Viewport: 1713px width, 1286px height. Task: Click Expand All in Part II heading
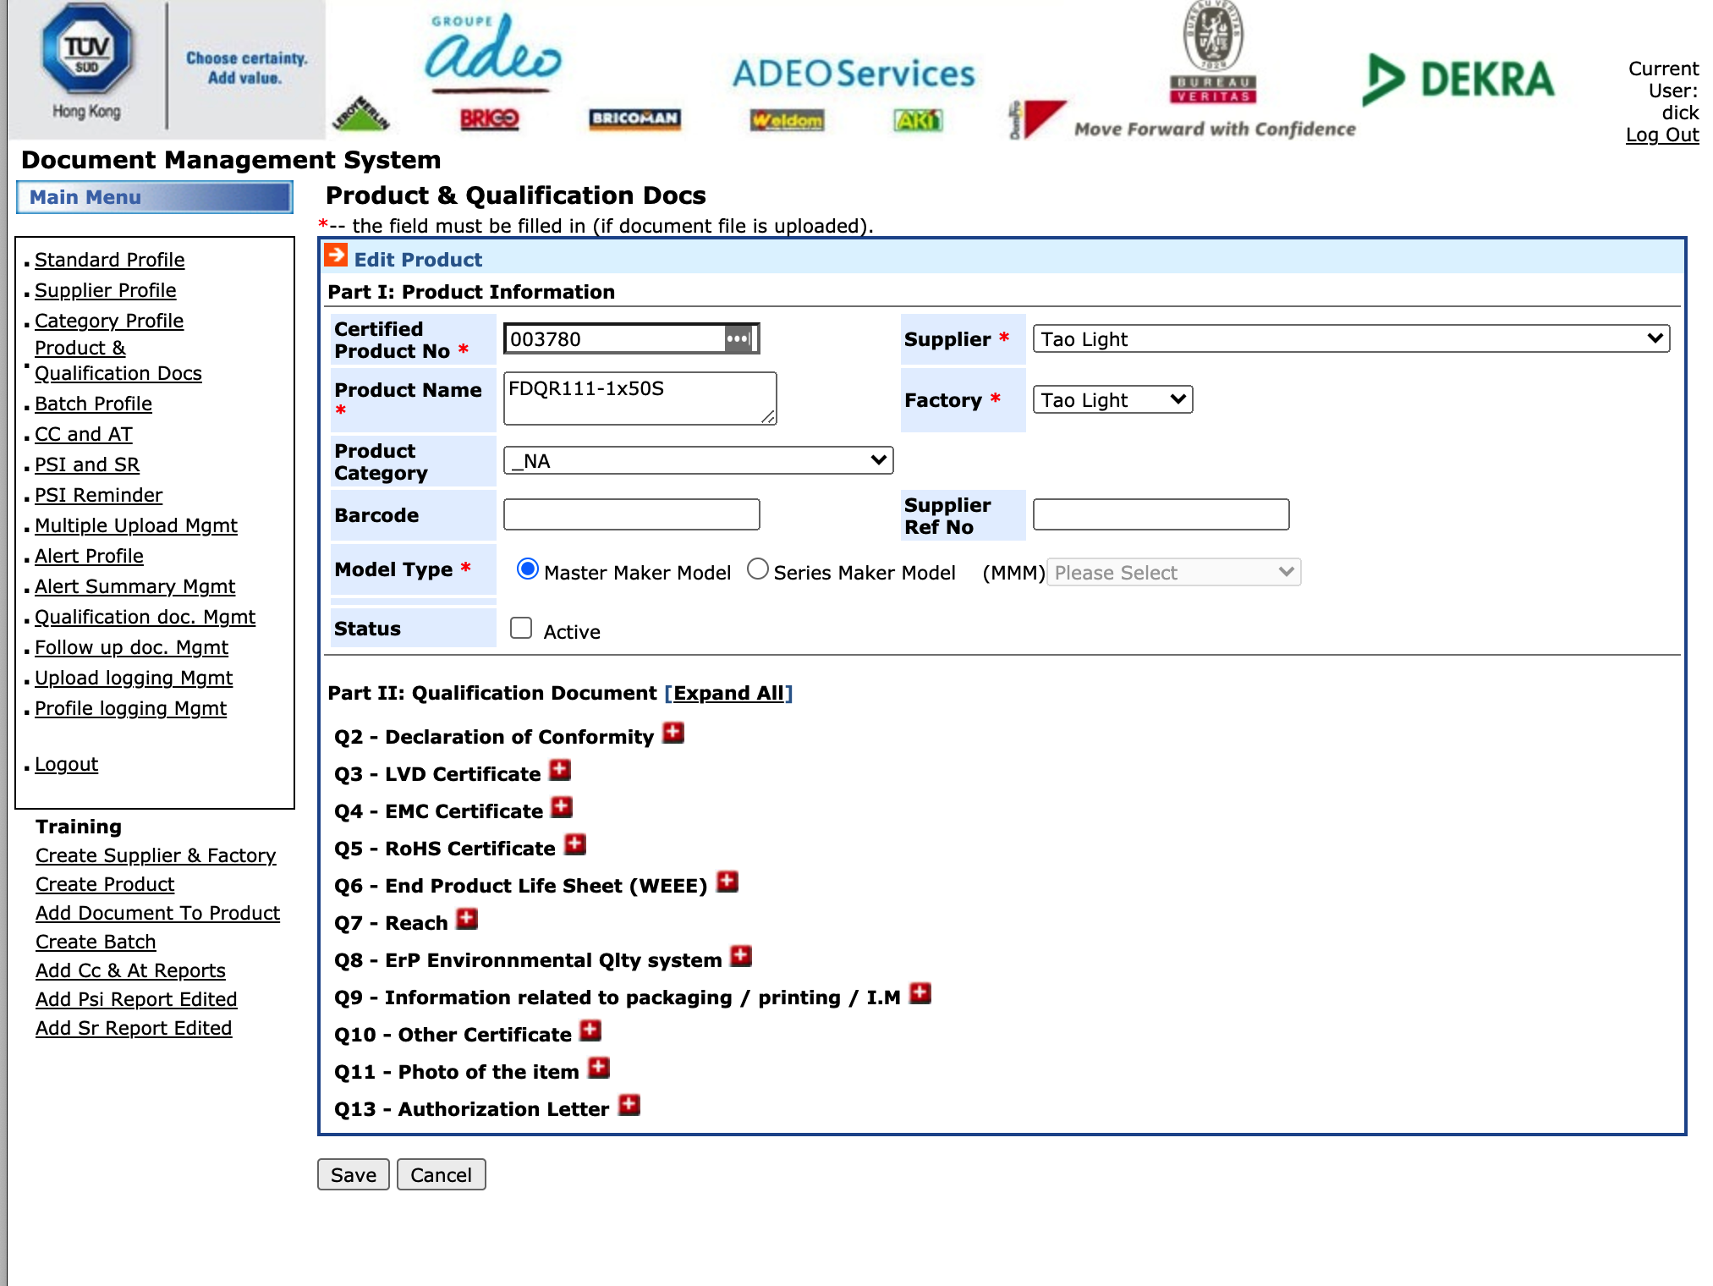click(x=728, y=693)
